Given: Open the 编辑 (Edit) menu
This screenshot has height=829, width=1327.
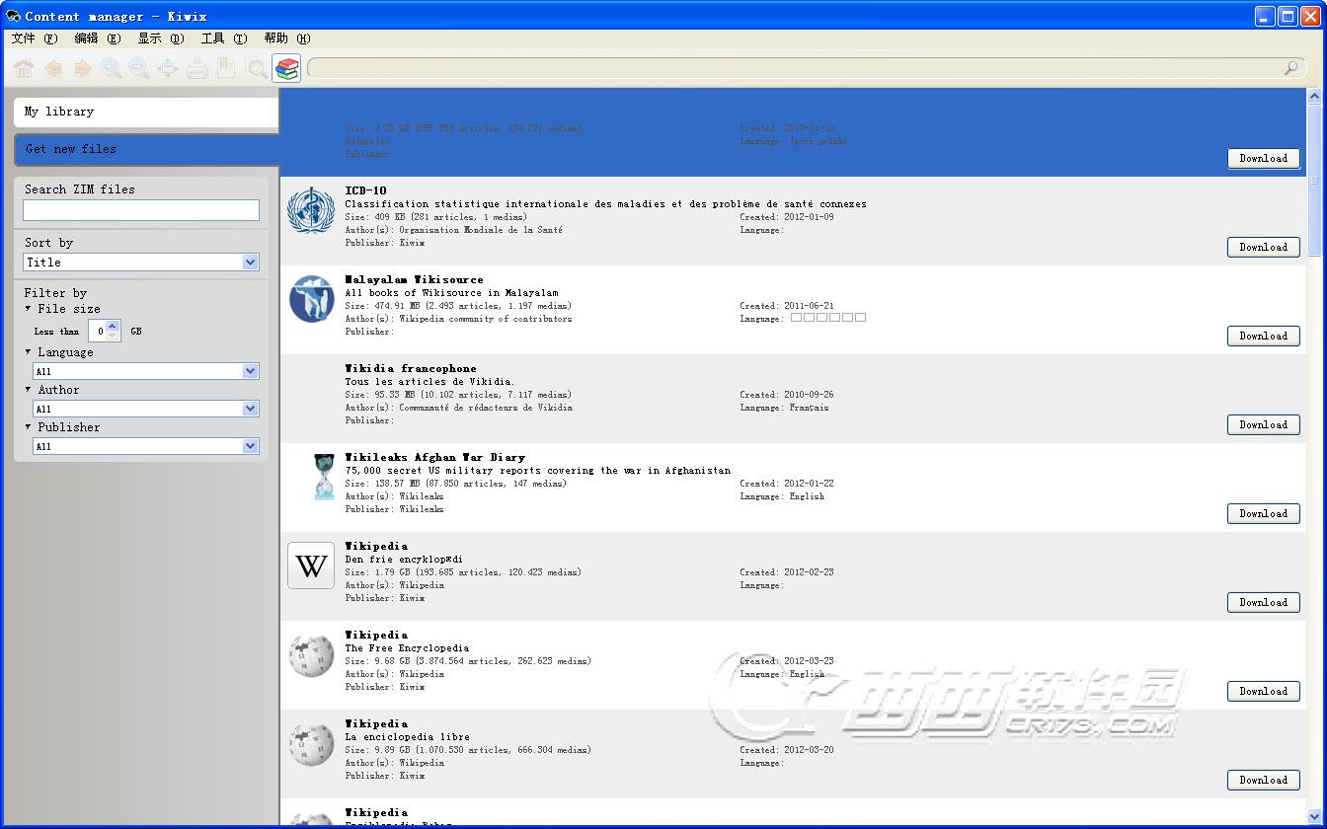Looking at the screenshot, I should (98, 38).
